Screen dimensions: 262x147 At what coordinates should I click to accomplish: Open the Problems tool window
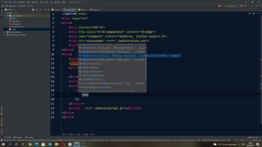tap(18, 138)
